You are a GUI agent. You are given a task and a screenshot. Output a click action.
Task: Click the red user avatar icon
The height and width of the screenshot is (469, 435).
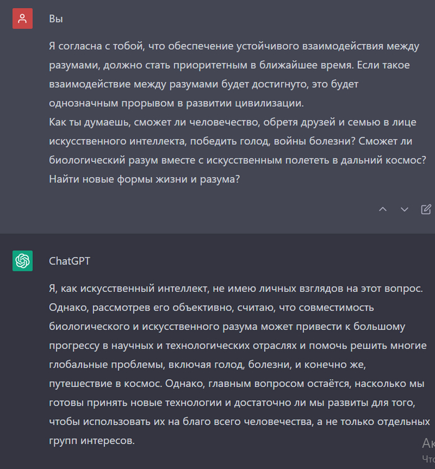(x=22, y=19)
